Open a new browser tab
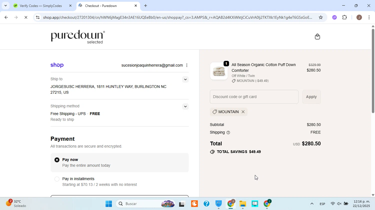 145,5
